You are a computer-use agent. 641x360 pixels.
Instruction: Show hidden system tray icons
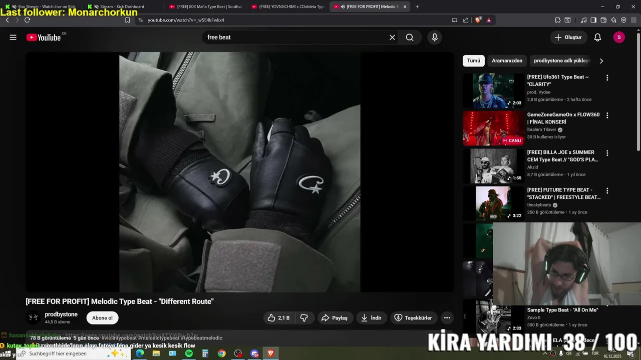pos(545,353)
